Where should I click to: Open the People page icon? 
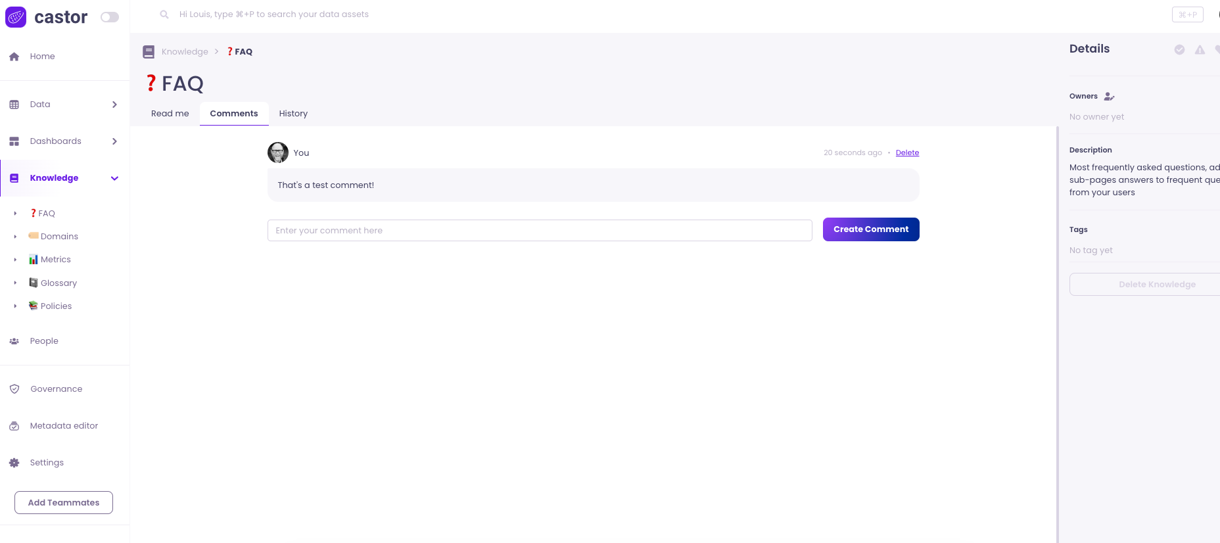(x=14, y=341)
